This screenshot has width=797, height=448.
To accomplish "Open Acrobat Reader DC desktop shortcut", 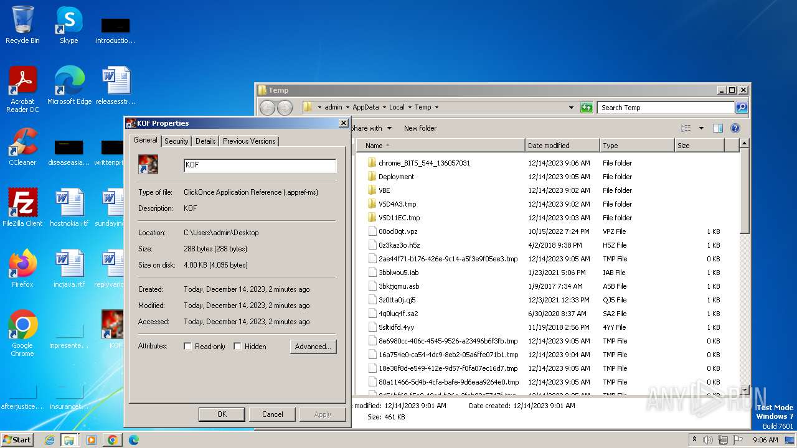I will pyautogui.click(x=22, y=90).
